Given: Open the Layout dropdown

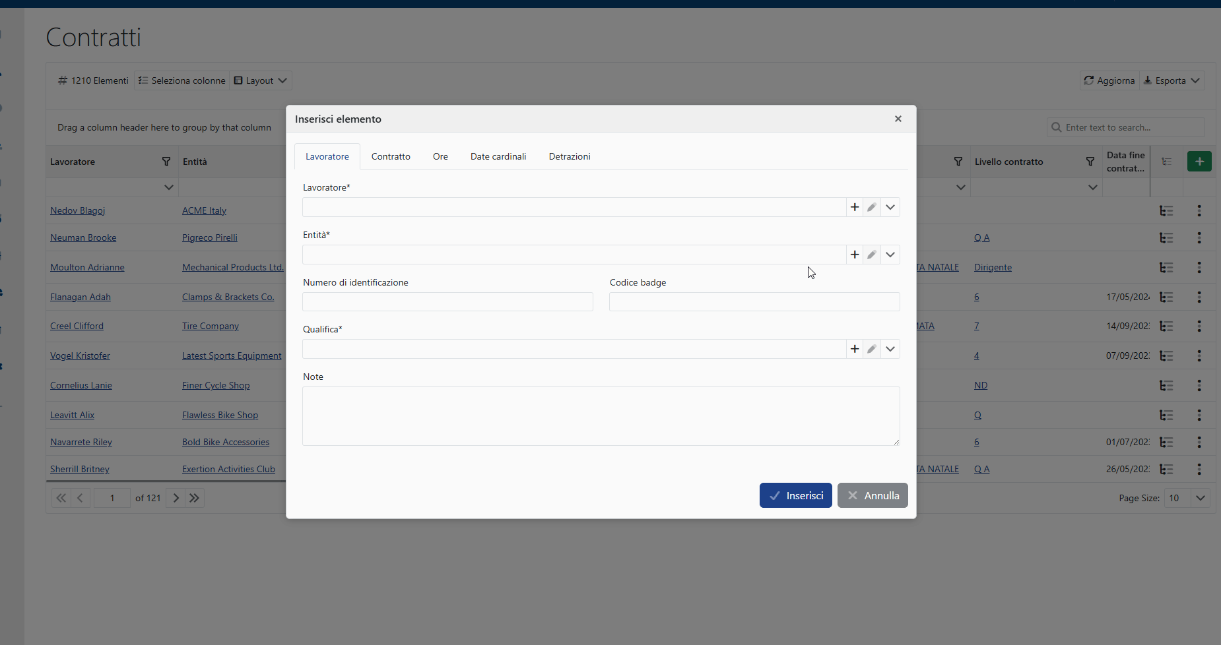Looking at the screenshot, I should point(282,80).
